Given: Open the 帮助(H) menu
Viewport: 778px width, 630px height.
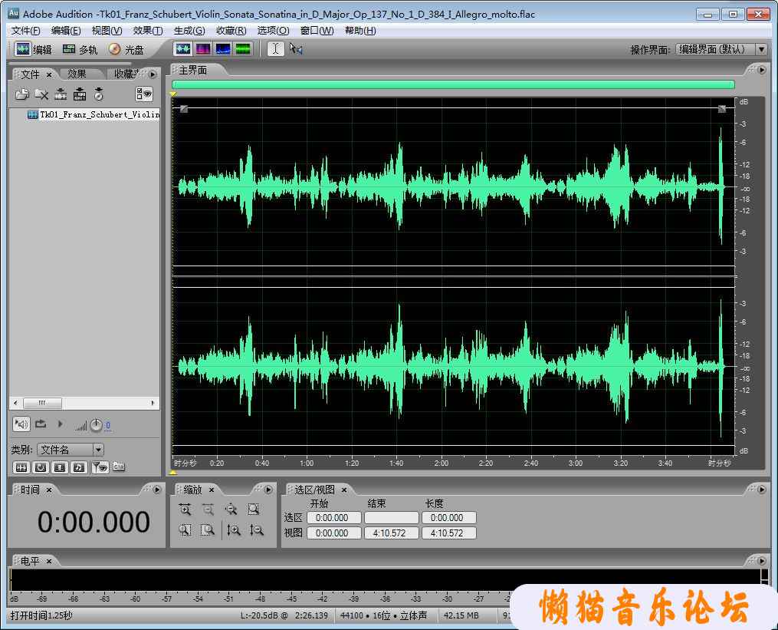Looking at the screenshot, I should [360, 31].
